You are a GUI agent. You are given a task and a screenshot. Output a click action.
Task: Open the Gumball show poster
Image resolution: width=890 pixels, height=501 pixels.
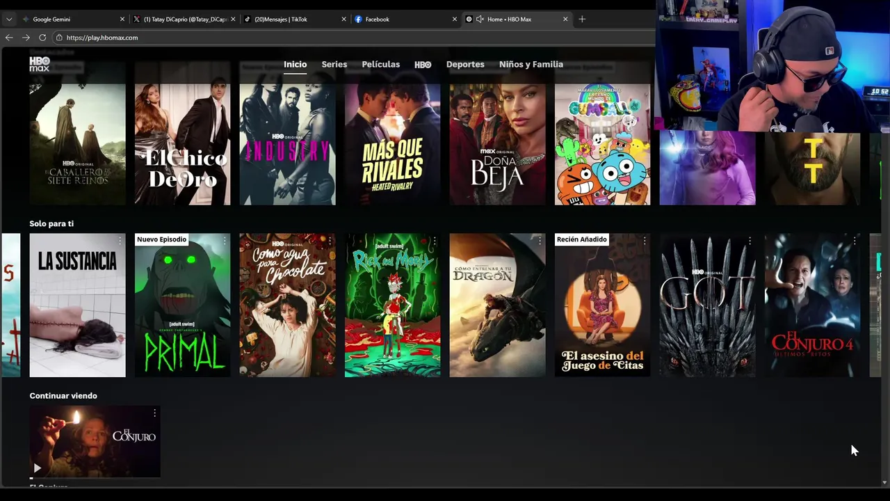(x=603, y=133)
